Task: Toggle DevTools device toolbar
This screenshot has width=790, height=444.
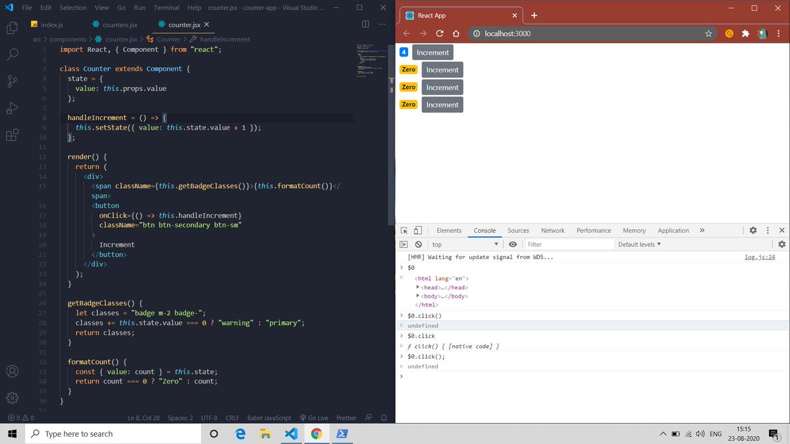Action: [418, 231]
